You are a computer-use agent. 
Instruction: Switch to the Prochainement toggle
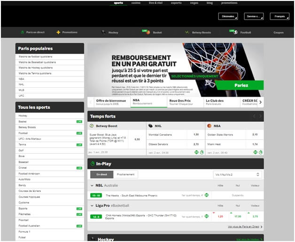pos(126,174)
